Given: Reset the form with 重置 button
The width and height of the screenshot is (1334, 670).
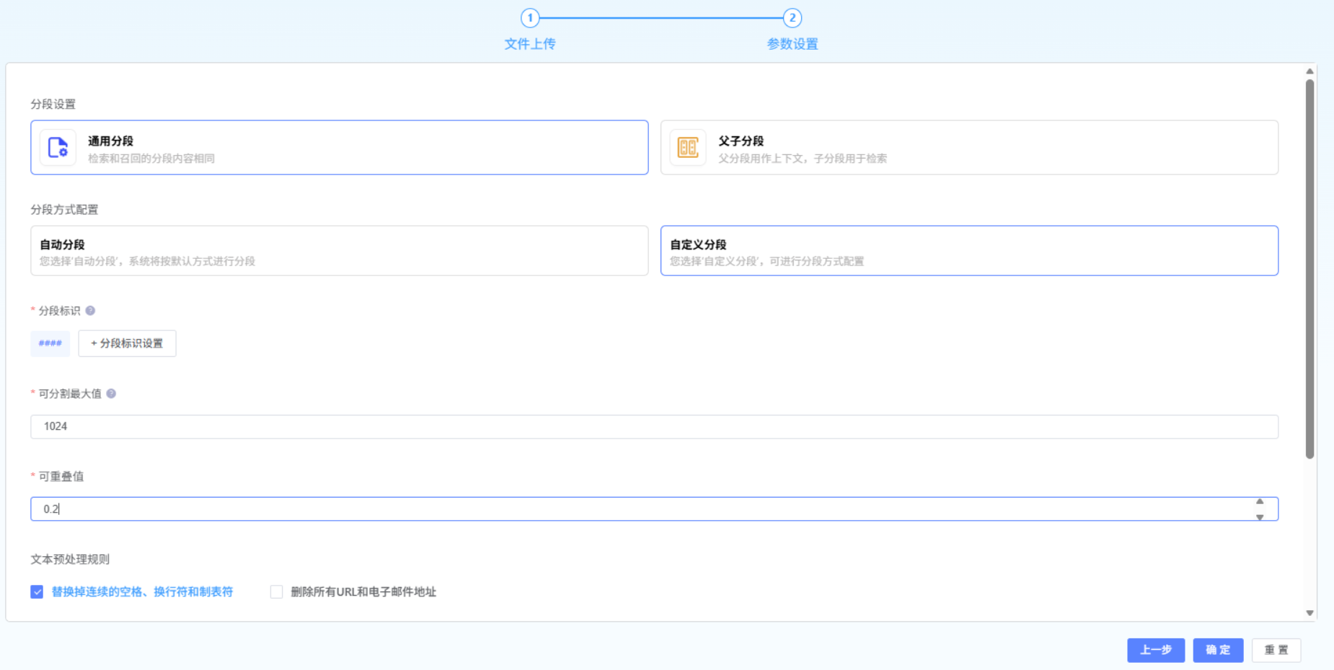Looking at the screenshot, I should coord(1276,650).
